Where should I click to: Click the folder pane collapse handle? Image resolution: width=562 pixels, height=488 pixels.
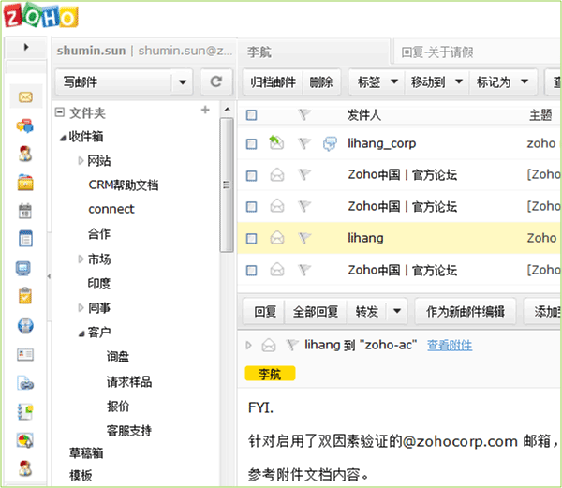coord(49,276)
